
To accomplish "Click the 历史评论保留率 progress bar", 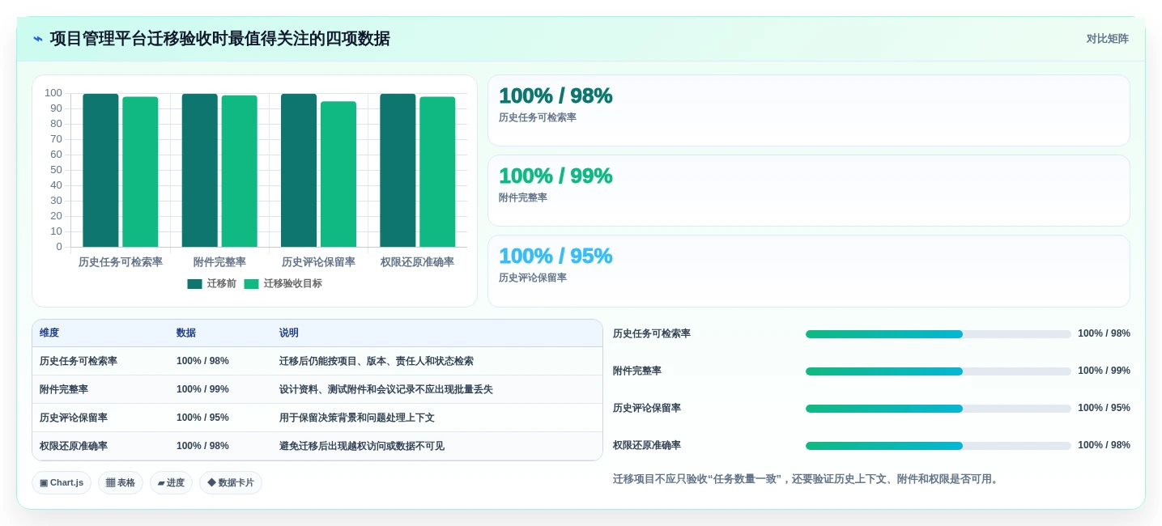I will [x=938, y=409].
